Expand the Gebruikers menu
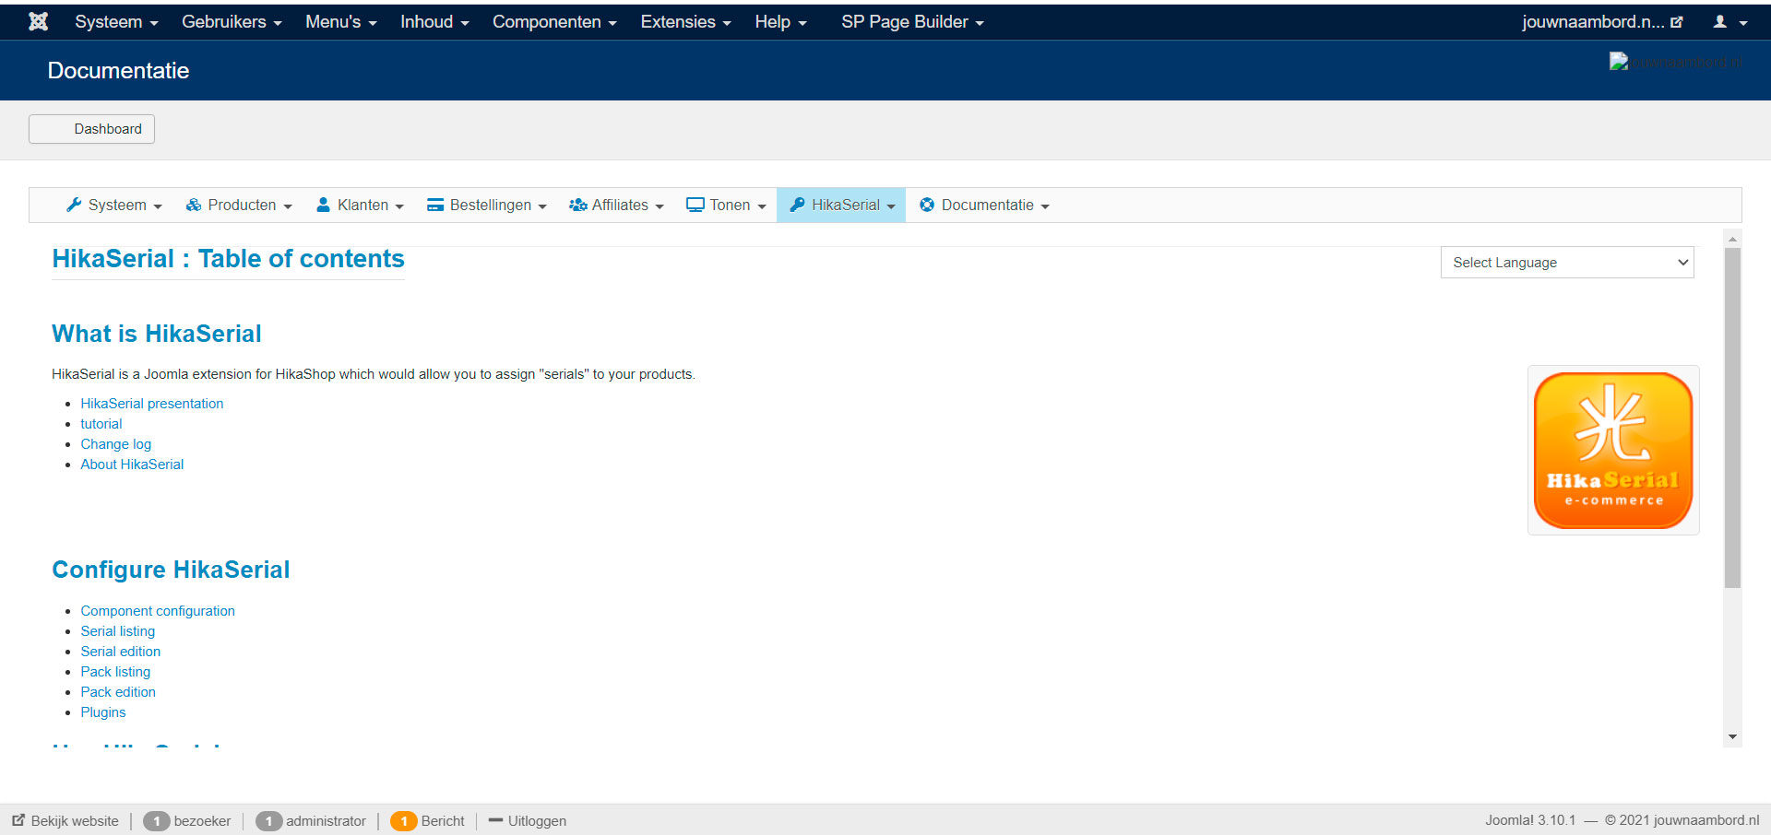Screen dimensions: 1771x835 [x=232, y=21]
